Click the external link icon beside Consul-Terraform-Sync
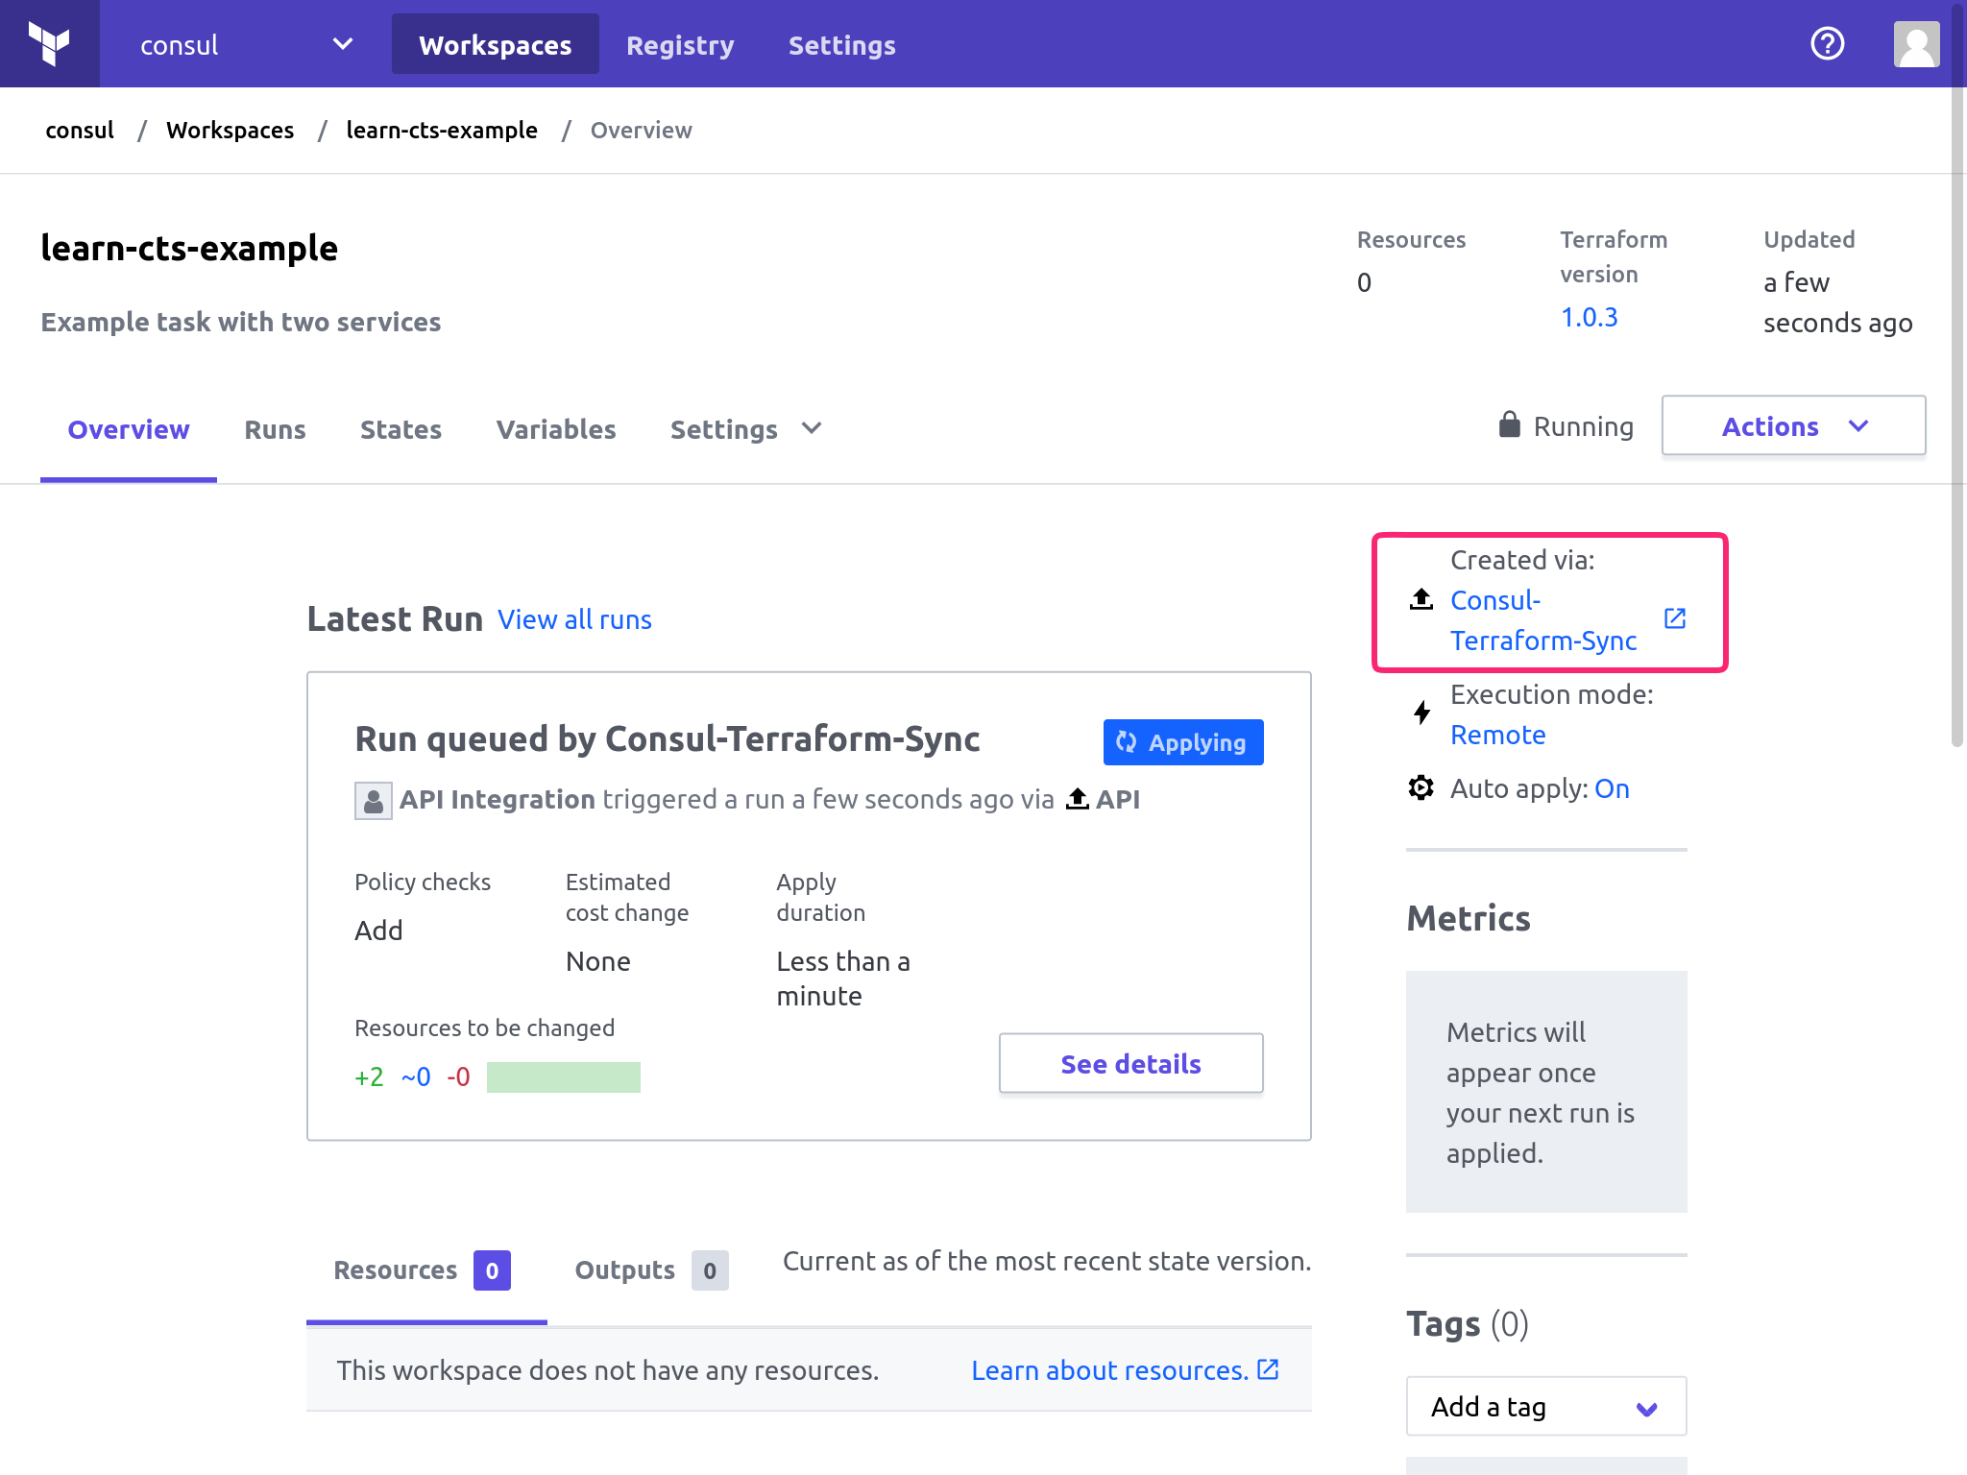Image resolution: width=1967 pixels, height=1475 pixels. pos(1675,618)
